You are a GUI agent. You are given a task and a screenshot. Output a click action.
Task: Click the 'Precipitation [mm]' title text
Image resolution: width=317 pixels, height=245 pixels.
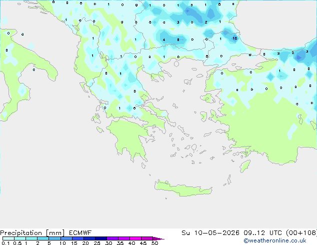[32, 233]
